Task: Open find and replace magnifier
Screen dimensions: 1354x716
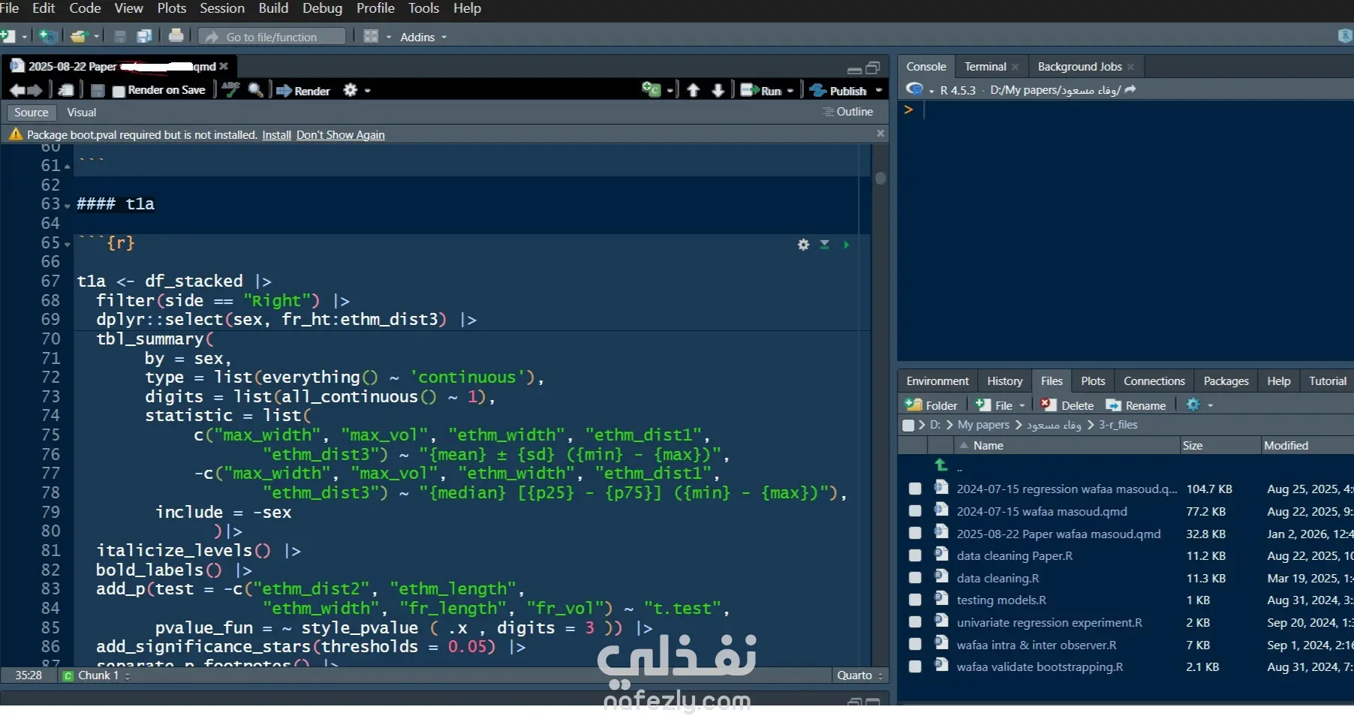Action: pos(256,90)
